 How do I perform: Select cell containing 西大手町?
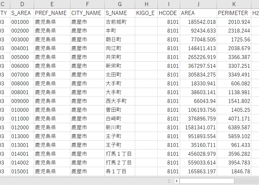120,101
